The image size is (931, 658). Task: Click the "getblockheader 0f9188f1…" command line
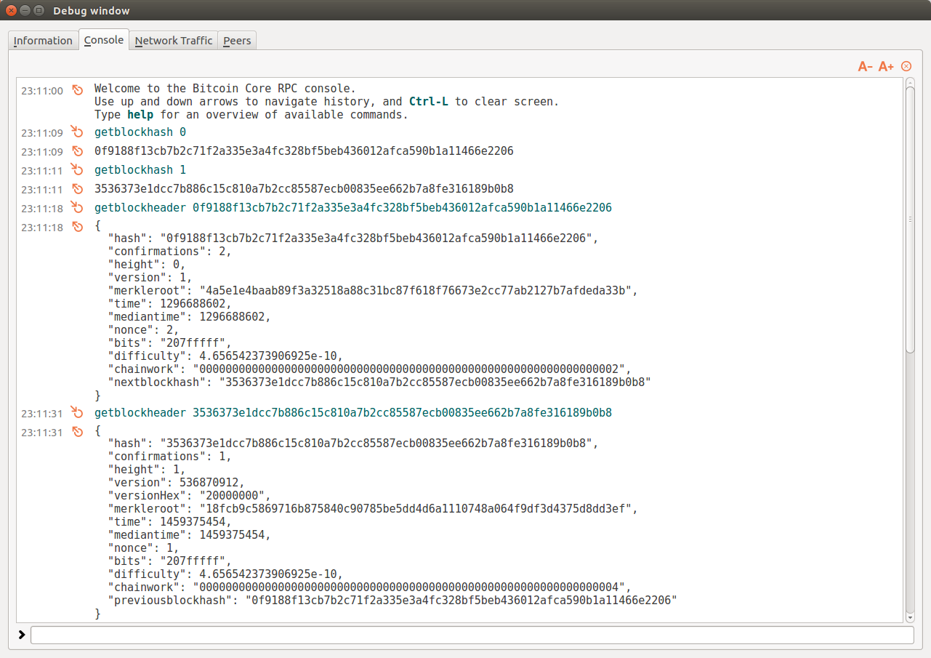[x=353, y=208]
